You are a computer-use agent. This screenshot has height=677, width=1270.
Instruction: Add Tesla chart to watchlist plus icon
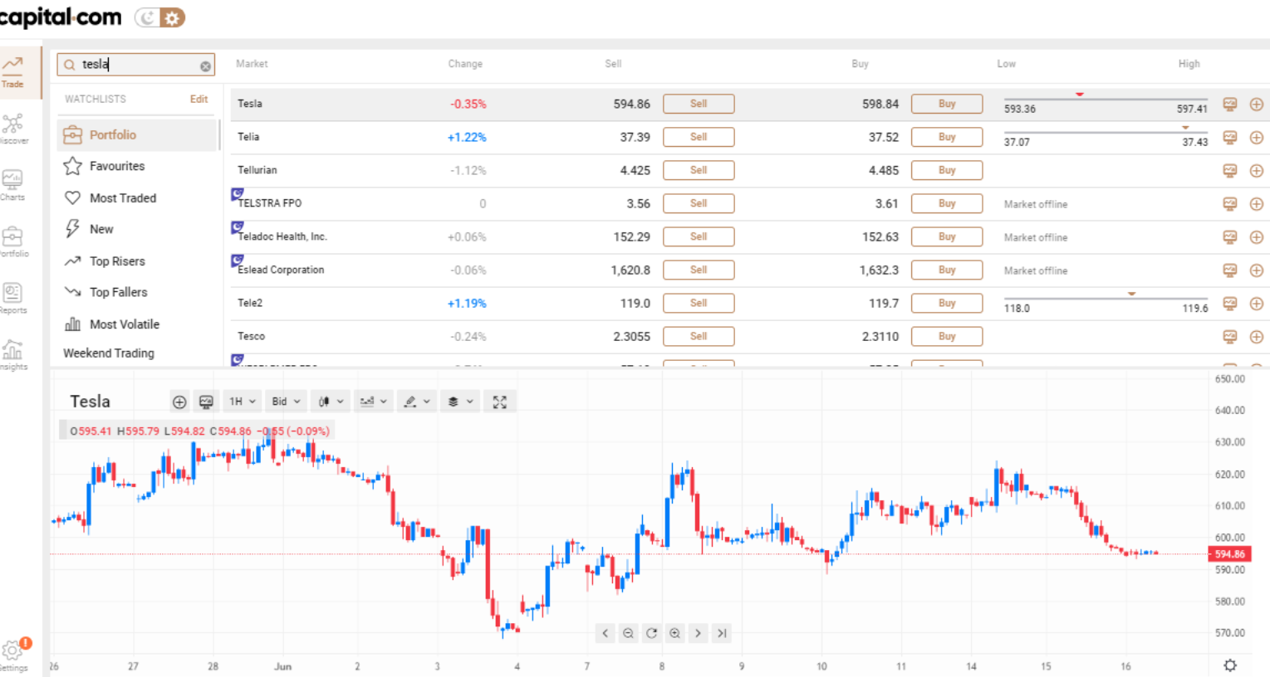179,402
